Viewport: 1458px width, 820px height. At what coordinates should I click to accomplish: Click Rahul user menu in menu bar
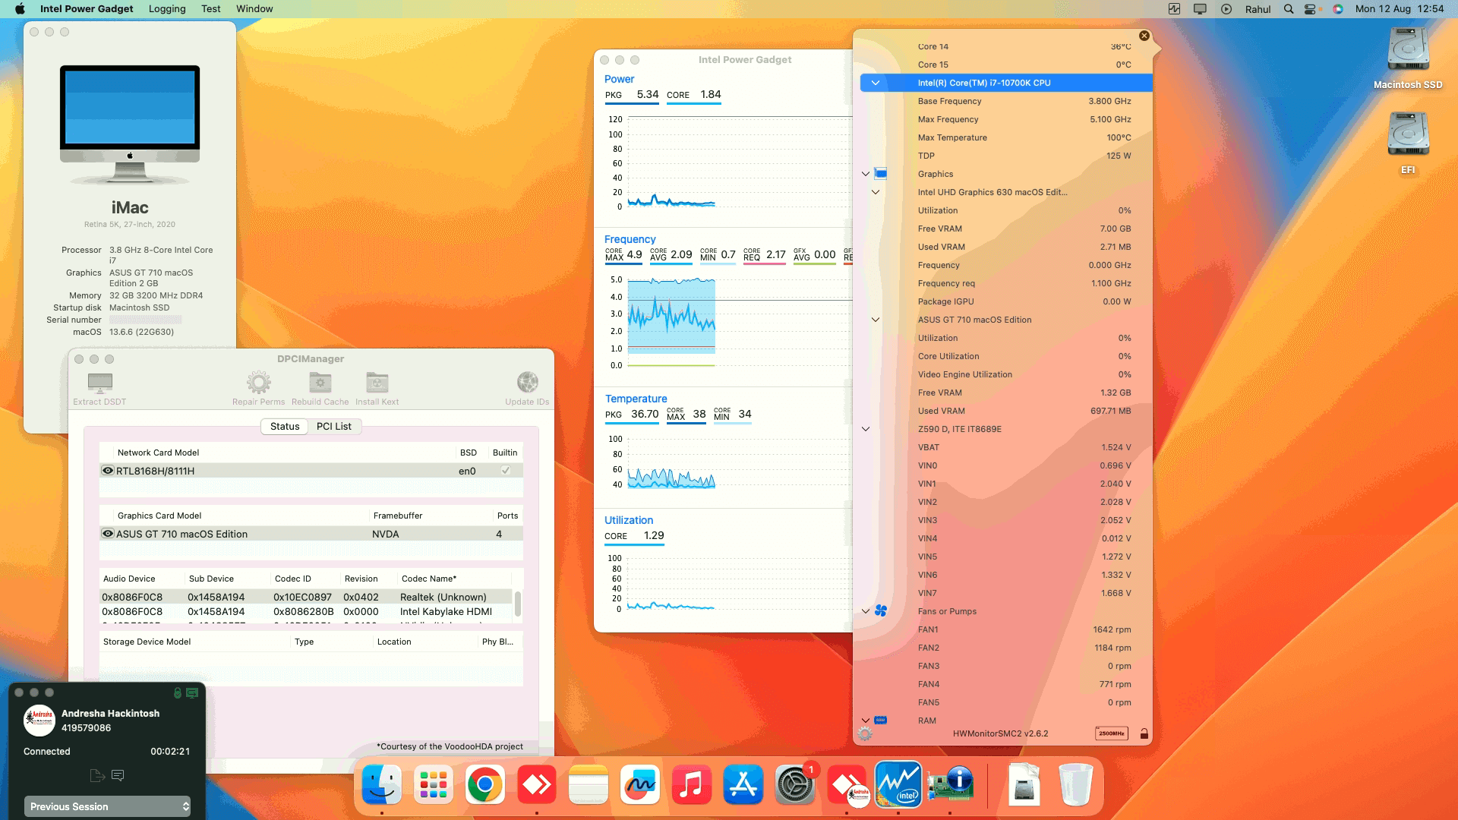pyautogui.click(x=1258, y=9)
